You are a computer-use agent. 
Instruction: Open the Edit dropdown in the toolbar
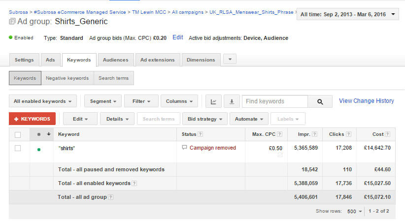click(x=80, y=119)
